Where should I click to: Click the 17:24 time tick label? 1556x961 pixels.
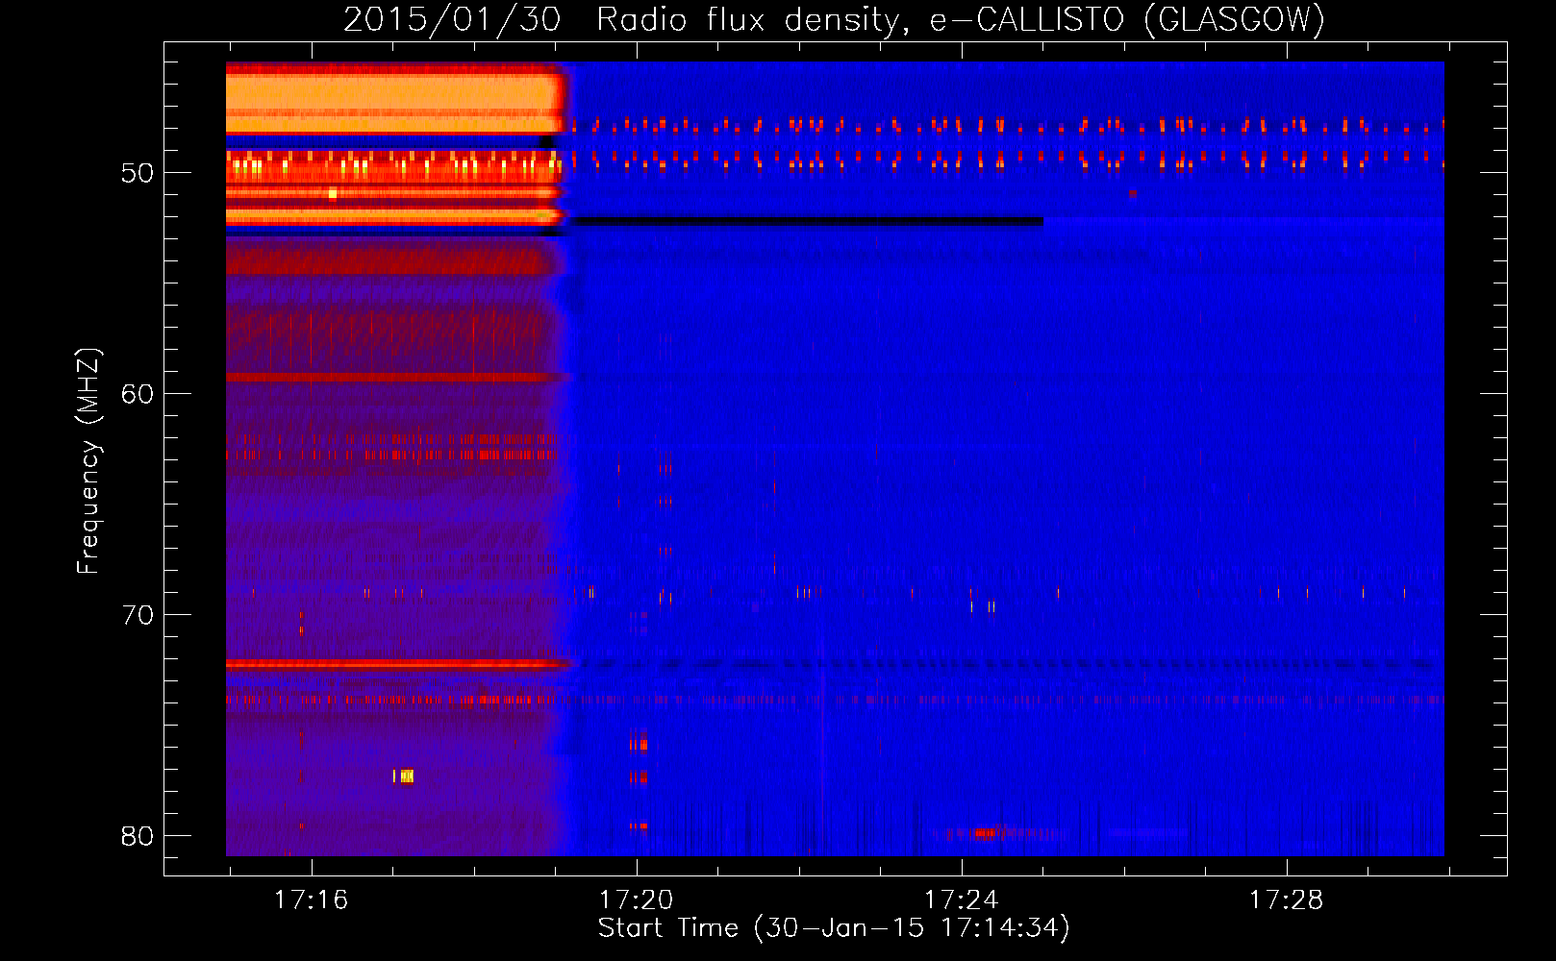point(961,900)
